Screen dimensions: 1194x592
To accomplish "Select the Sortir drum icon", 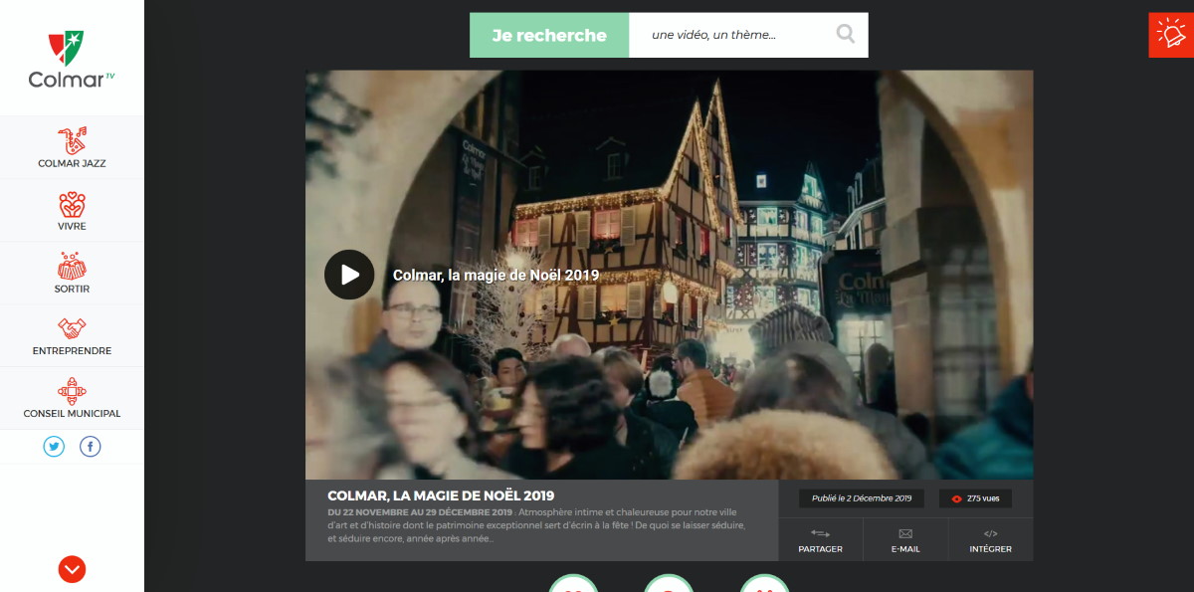I will click(72, 267).
